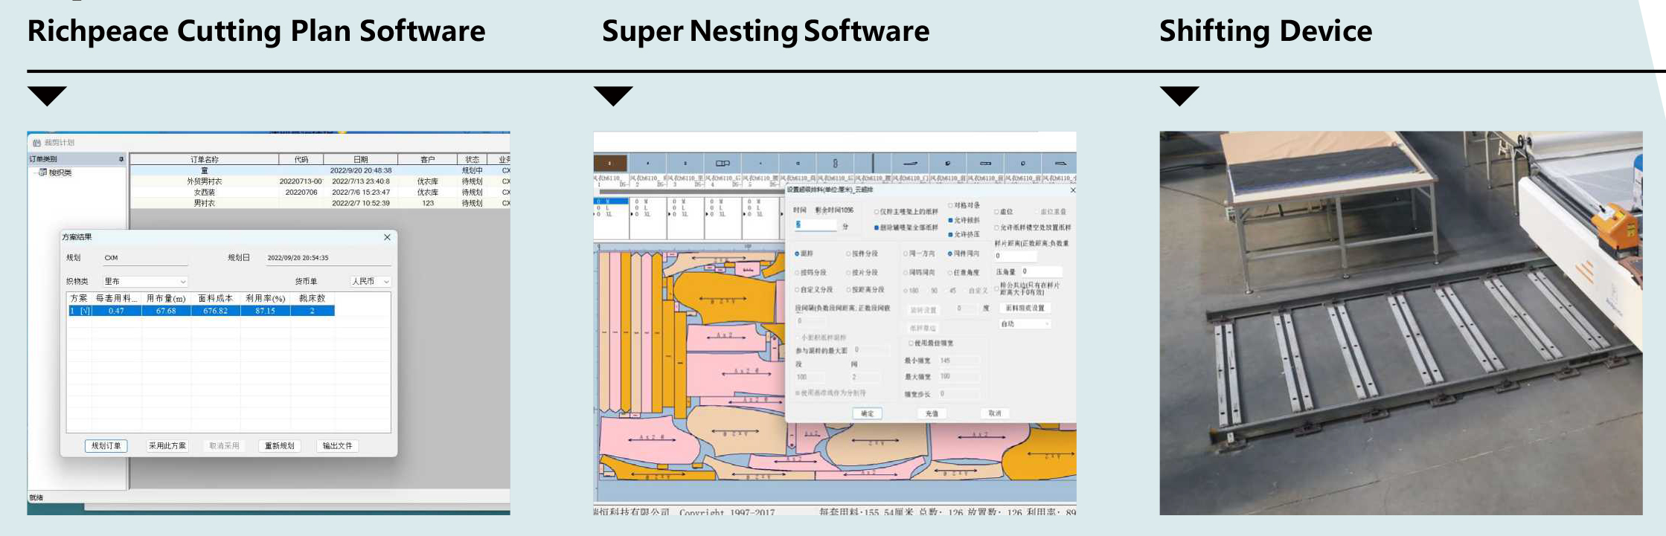Viewport: 1666px width, 536px height.
Task: Close the super nesting settings dialog
Action: [x=1072, y=190]
